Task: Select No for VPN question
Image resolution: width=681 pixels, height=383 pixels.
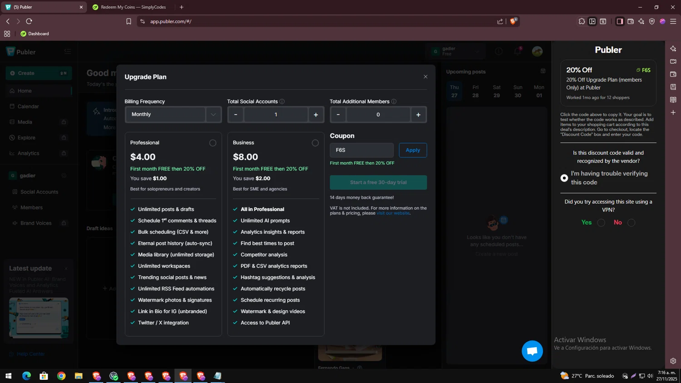Action: point(631,223)
